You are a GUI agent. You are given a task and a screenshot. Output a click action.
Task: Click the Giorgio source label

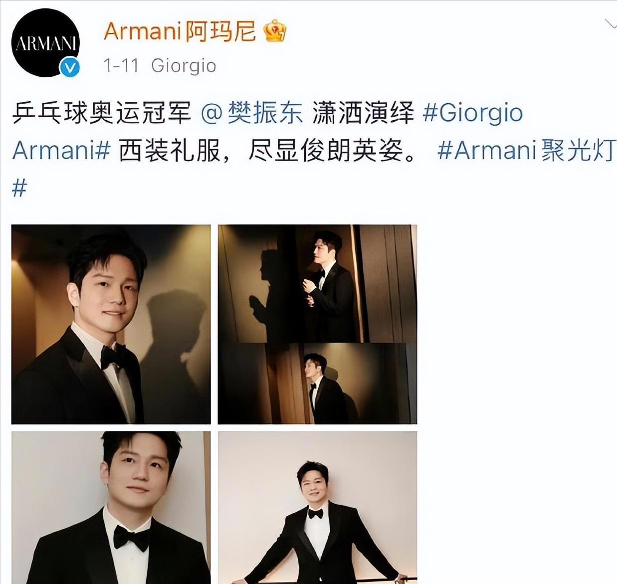[x=184, y=66]
